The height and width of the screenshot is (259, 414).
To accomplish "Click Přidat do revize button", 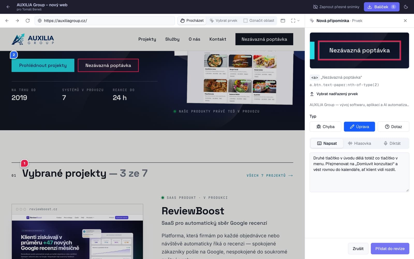I will pyautogui.click(x=390, y=249).
